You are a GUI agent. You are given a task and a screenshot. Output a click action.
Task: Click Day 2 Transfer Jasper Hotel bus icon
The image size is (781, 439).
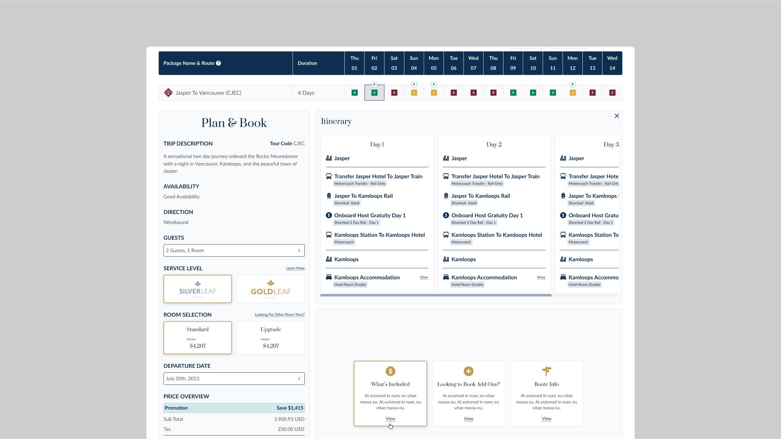446,176
